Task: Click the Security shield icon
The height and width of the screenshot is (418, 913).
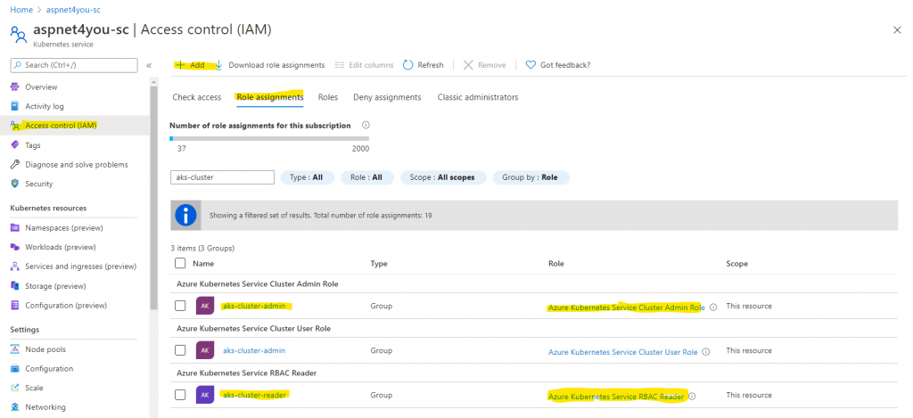Action: 15,184
